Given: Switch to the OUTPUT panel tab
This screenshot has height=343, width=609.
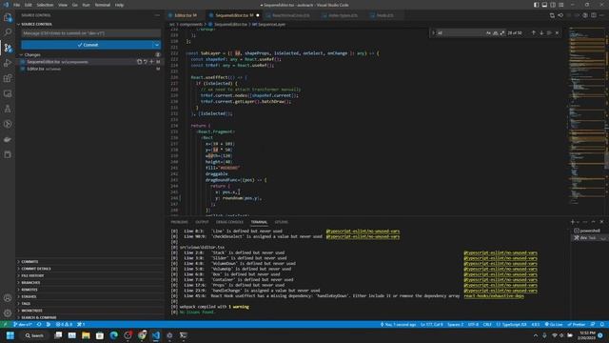Looking at the screenshot, I should (x=202, y=222).
